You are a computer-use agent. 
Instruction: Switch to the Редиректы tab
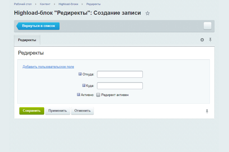[x=27, y=40]
